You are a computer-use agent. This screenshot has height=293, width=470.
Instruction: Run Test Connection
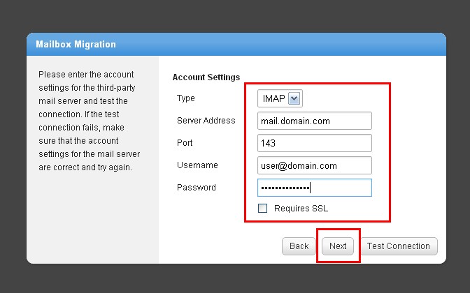pyautogui.click(x=398, y=246)
